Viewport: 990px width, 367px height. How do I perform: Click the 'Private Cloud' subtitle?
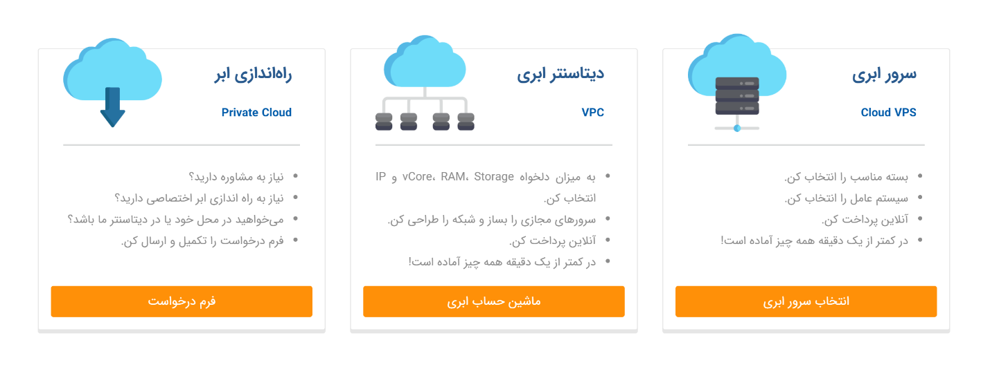pyautogui.click(x=256, y=113)
